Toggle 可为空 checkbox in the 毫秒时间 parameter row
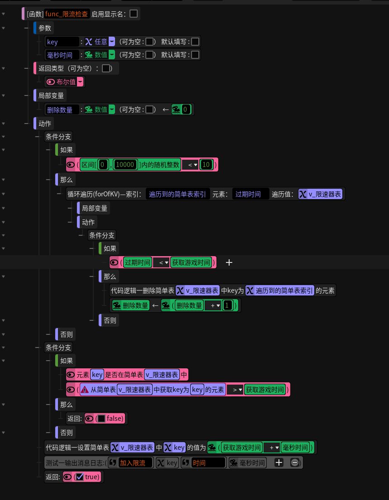Screen dimensions: 389x500 (x=149, y=55)
